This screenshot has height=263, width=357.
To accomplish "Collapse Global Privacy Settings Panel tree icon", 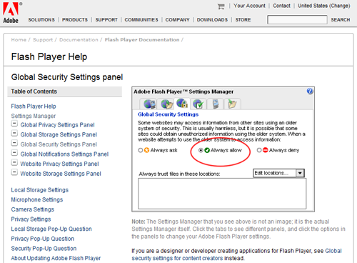I will (14, 124).
